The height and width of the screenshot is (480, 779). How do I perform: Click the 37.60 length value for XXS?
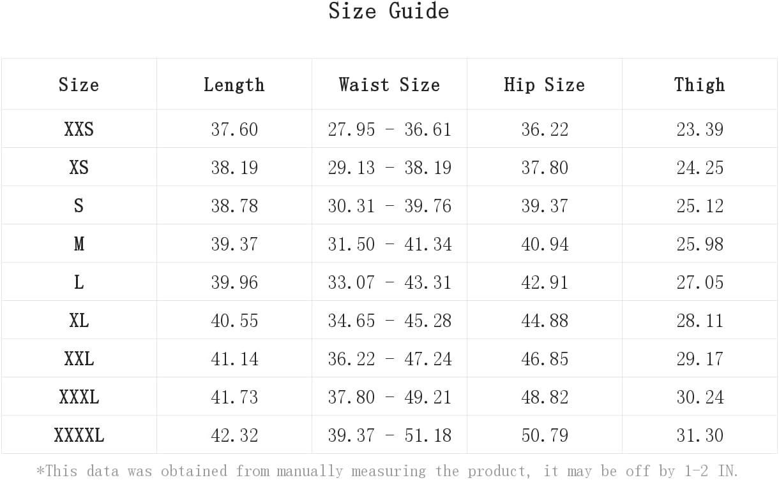point(234,129)
